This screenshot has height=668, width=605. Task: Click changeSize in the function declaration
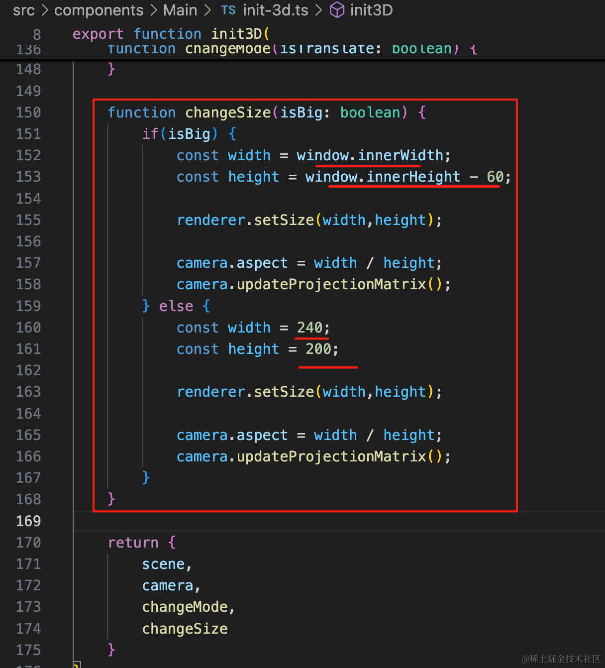tap(228, 112)
